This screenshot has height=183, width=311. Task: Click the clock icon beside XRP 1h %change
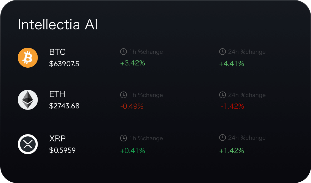[124, 138]
